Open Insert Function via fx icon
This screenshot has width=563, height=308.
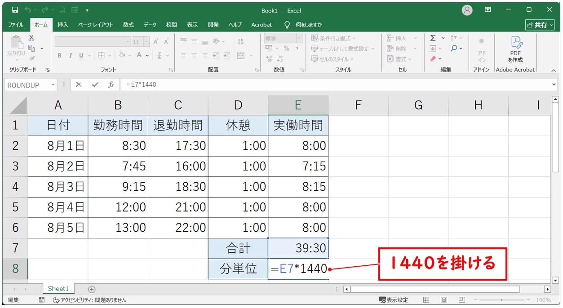click(111, 84)
